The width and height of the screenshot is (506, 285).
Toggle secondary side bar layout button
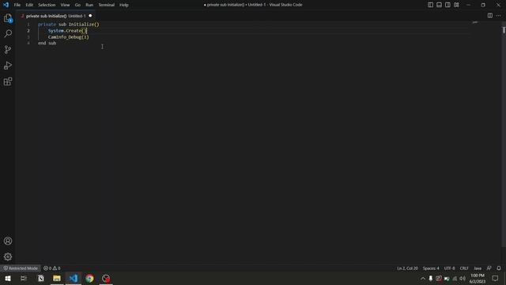pyautogui.click(x=447, y=5)
